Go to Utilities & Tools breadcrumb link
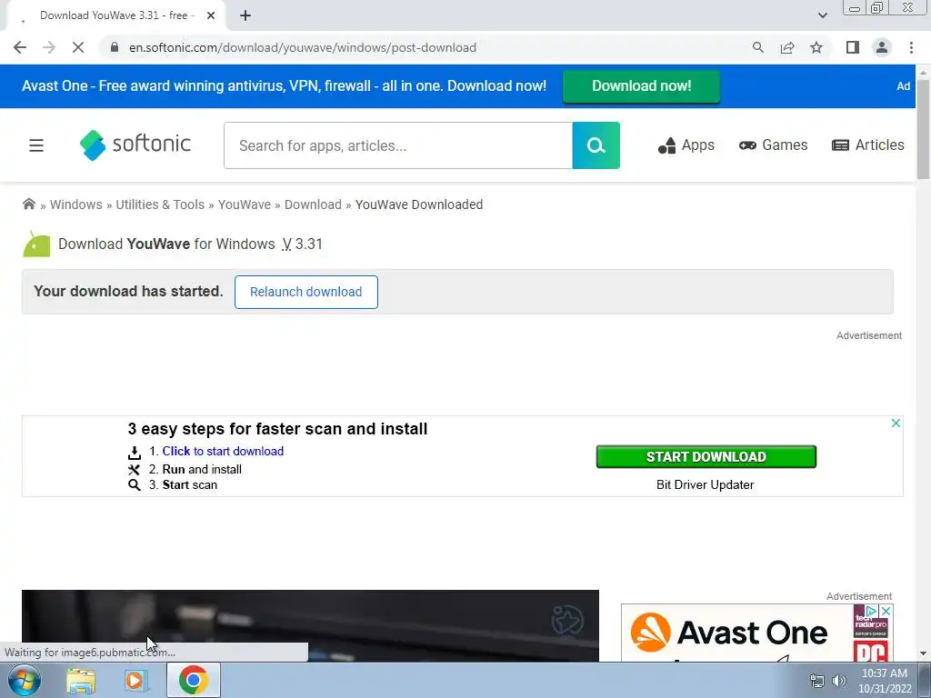This screenshot has width=931, height=698. [x=160, y=204]
